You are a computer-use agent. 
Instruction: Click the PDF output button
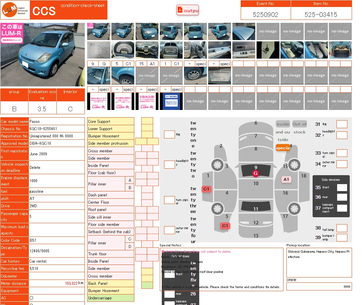[x=188, y=10]
